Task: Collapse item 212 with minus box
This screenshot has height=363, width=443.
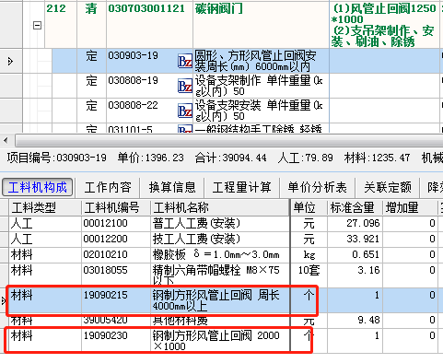Action: point(37,25)
